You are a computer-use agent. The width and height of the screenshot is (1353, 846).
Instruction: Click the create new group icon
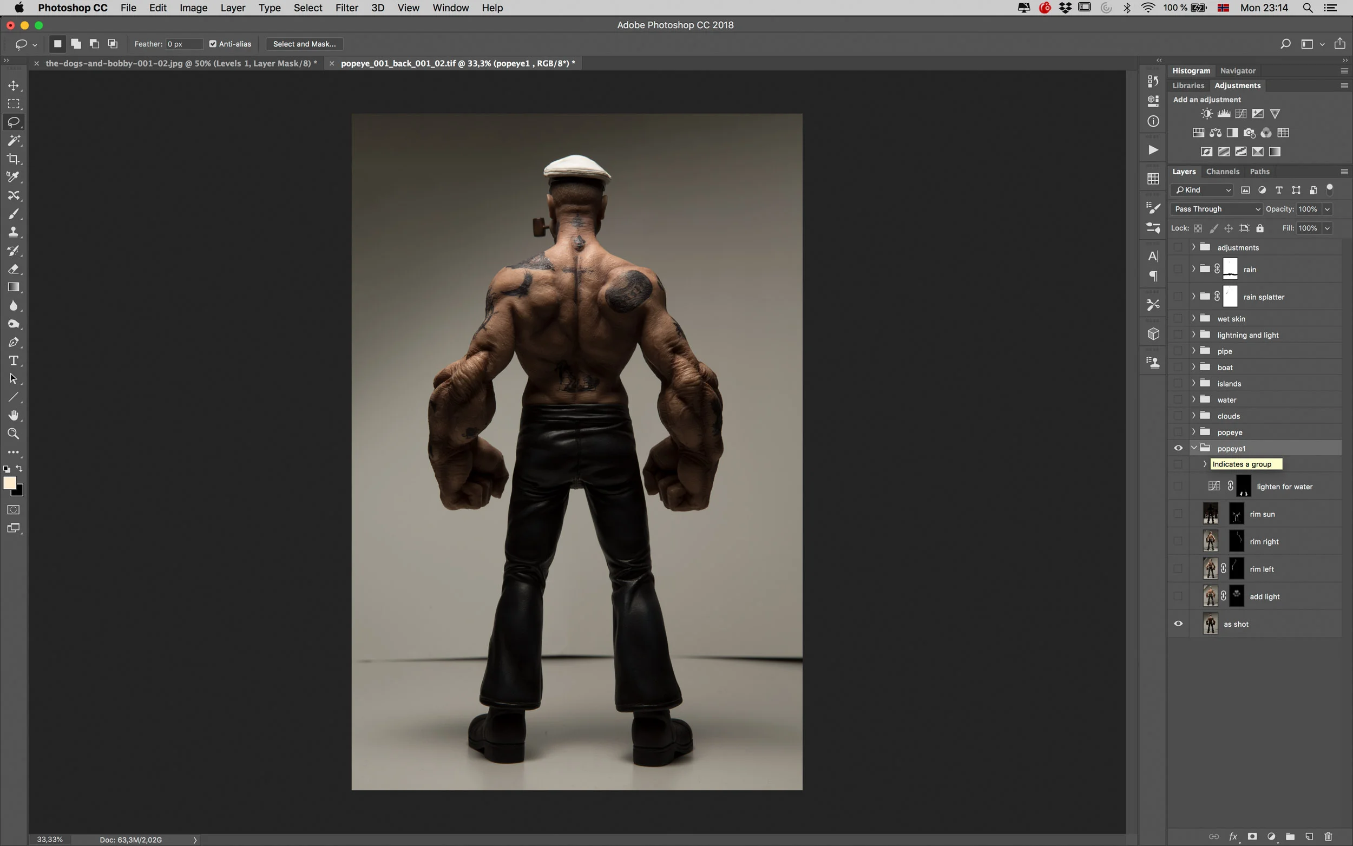[x=1290, y=836]
